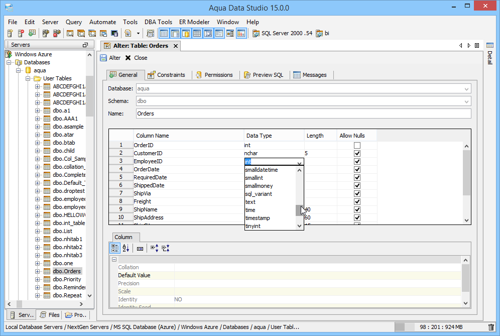Expand the dbo.Orders table node

point(38,271)
